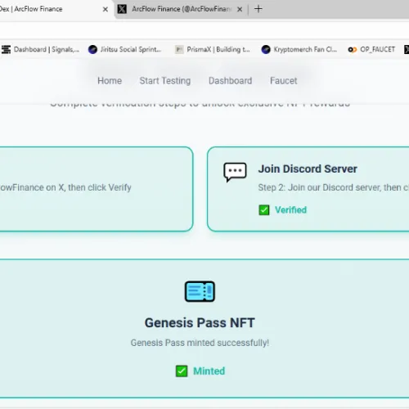Click the Verified green checkbox on Discord card
The height and width of the screenshot is (409, 409).
(264, 210)
